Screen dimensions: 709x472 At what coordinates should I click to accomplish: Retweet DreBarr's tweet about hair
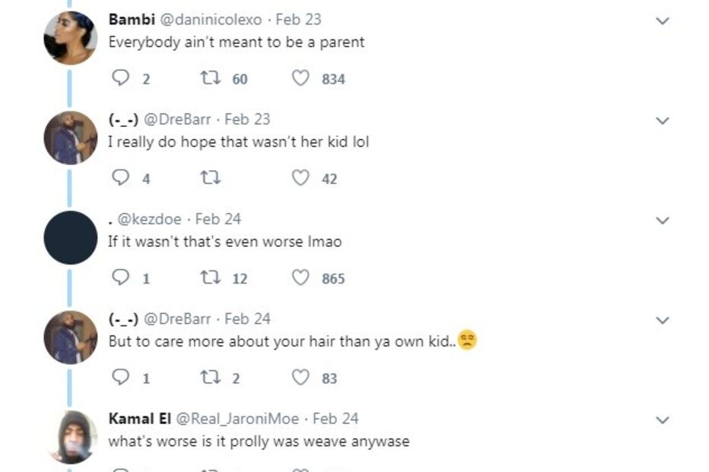tap(209, 378)
